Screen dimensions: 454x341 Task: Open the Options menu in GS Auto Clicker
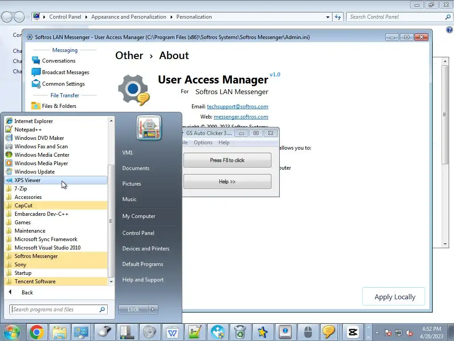pyautogui.click(x=203, y=143)
